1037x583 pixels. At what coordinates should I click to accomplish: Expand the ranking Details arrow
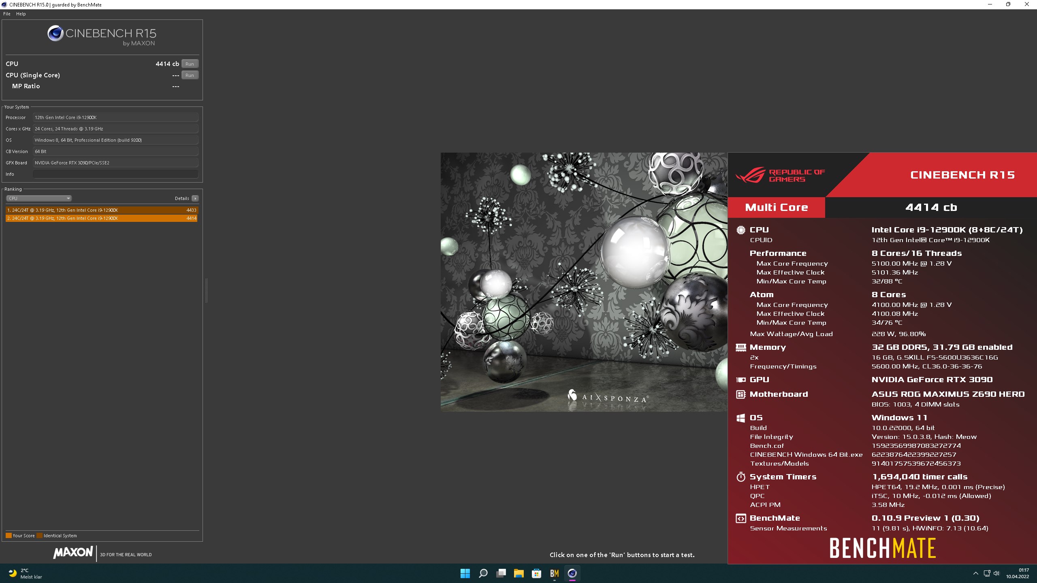(x=195, y=198)
